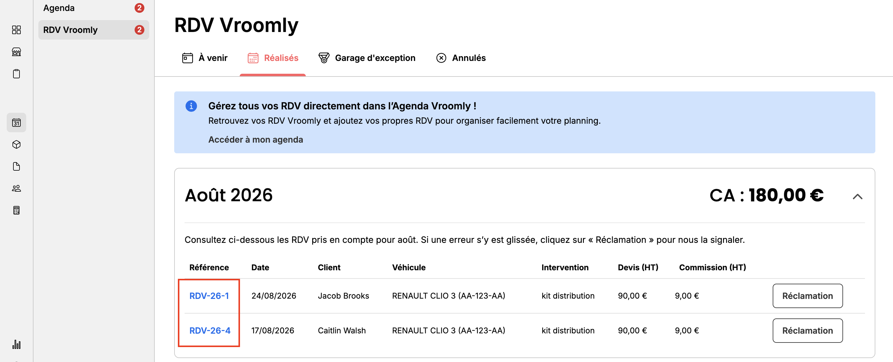Click the 90,00 € quote for RDV-26-4
The width and height of the screenshot is (893, 362).
click(632, 330)
